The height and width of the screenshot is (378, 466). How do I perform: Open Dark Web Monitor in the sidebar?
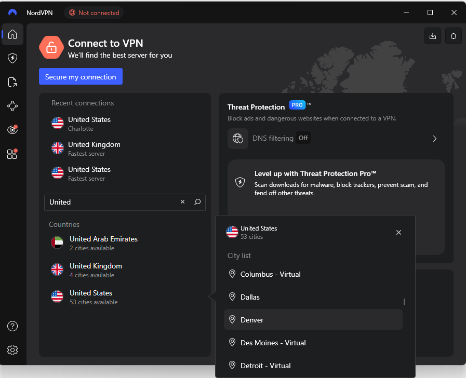[x=12, y=130]
